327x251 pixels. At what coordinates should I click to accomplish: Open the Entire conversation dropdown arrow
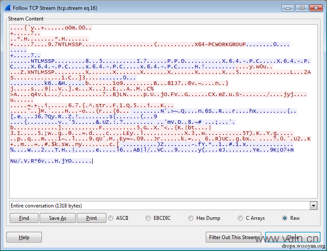pyautogui.click(x=313, y=206)
